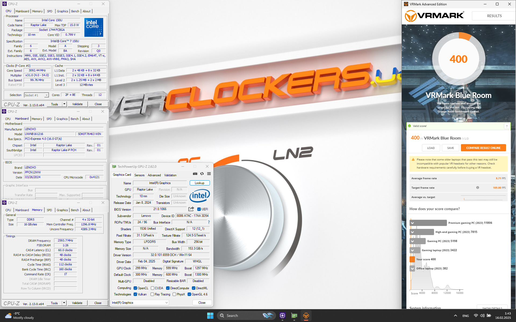Click the VRMark LOAD button
Image resolution: width=516 pixels, height=322 pixels.
tap(431, 148)
